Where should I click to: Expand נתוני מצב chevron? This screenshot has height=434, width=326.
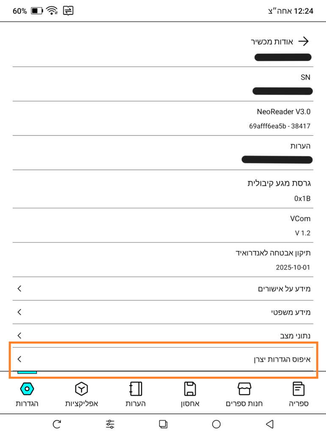coord(19,336)
